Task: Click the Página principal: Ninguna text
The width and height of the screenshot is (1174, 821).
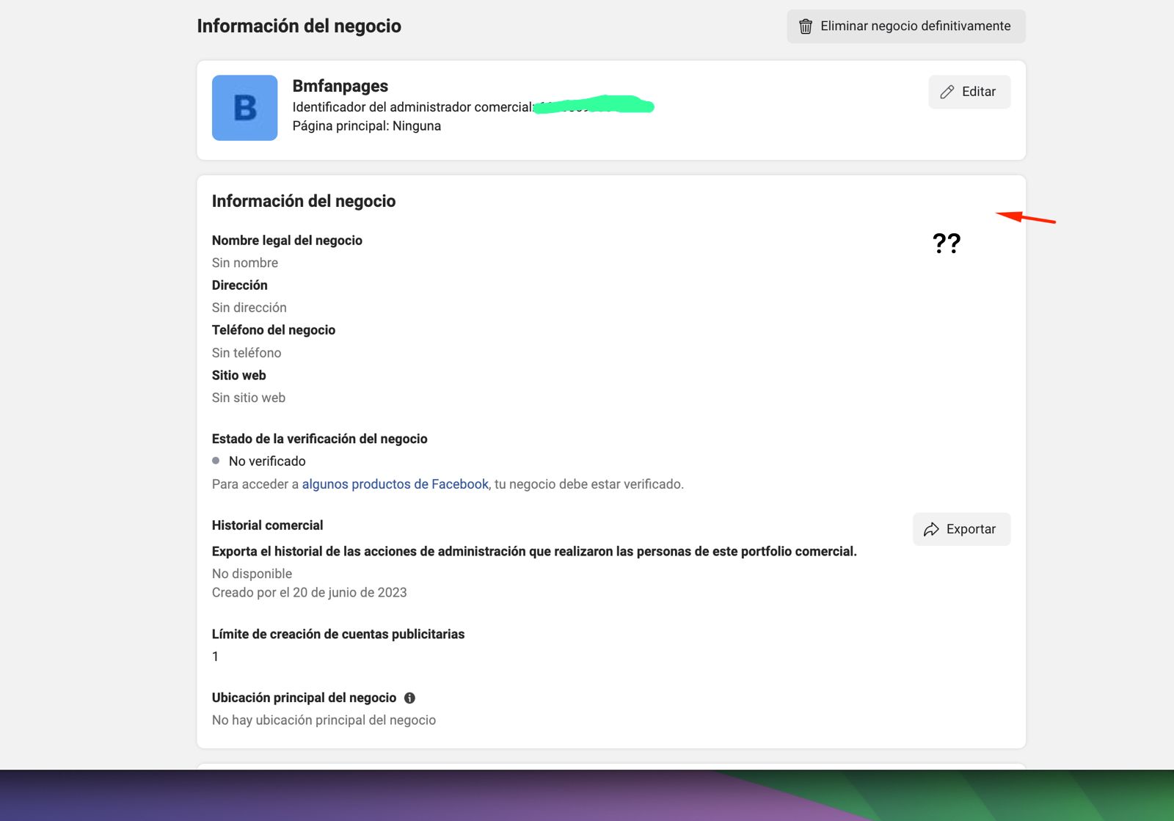Action: (x=366, y=126)
